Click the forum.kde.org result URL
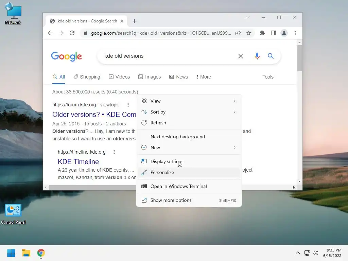The width and height of the screenshot is (348, 261). [x=86, y=105]
